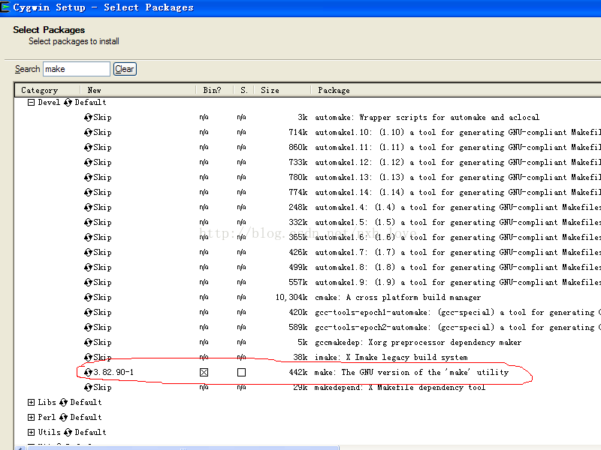601x450 pixels.
Task: Select the version text 3.82.90-1
Action: pos(113,372)
